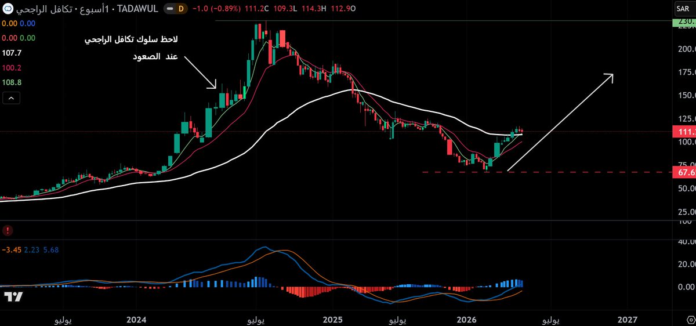The height and width of the screenshot is (326, 696).
Task: Open the TradingView logo
Action: (x=13, y=296)
